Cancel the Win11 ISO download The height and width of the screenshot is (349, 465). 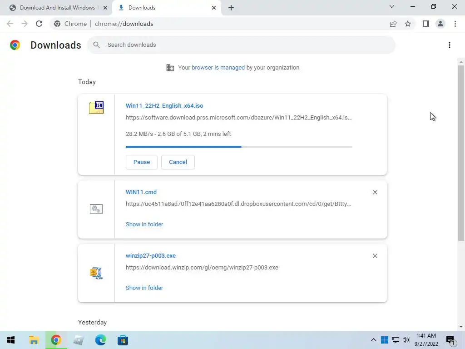(178, 162)
